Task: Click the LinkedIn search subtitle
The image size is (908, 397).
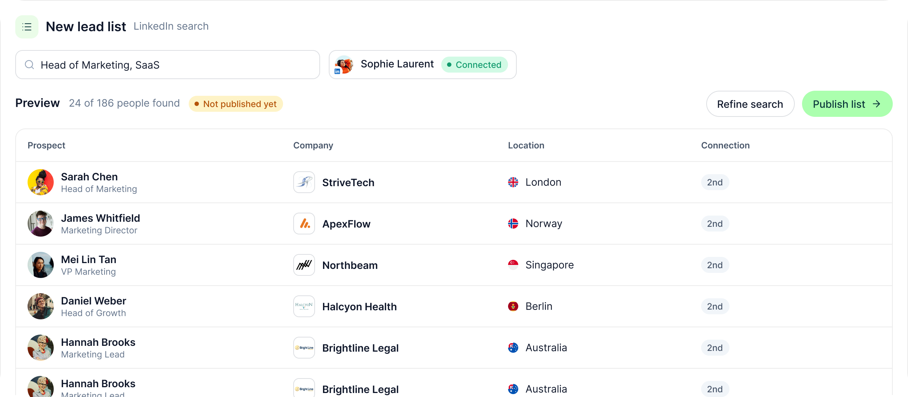Action: pos(171,26)
